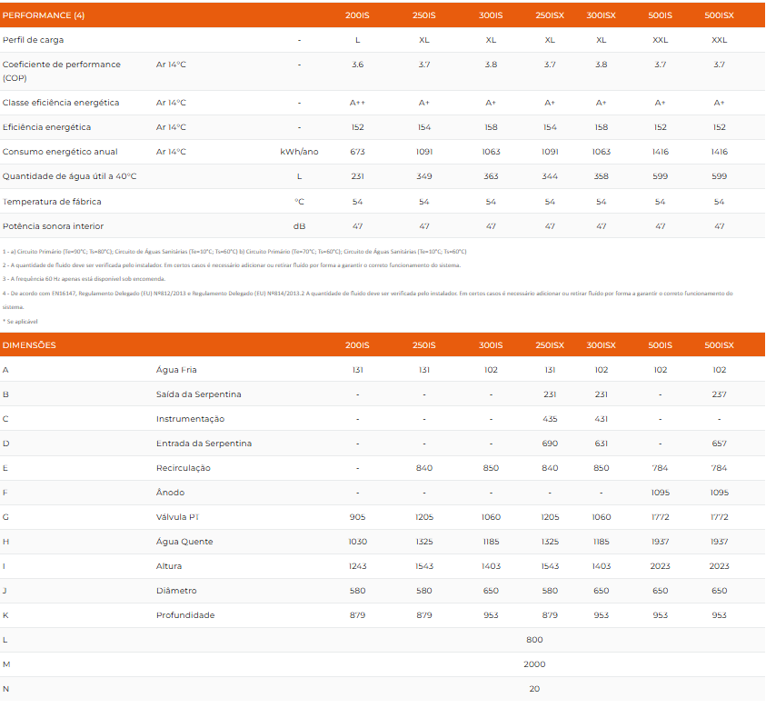Click the DIMENSÕES table header

(x=29, y=345)
